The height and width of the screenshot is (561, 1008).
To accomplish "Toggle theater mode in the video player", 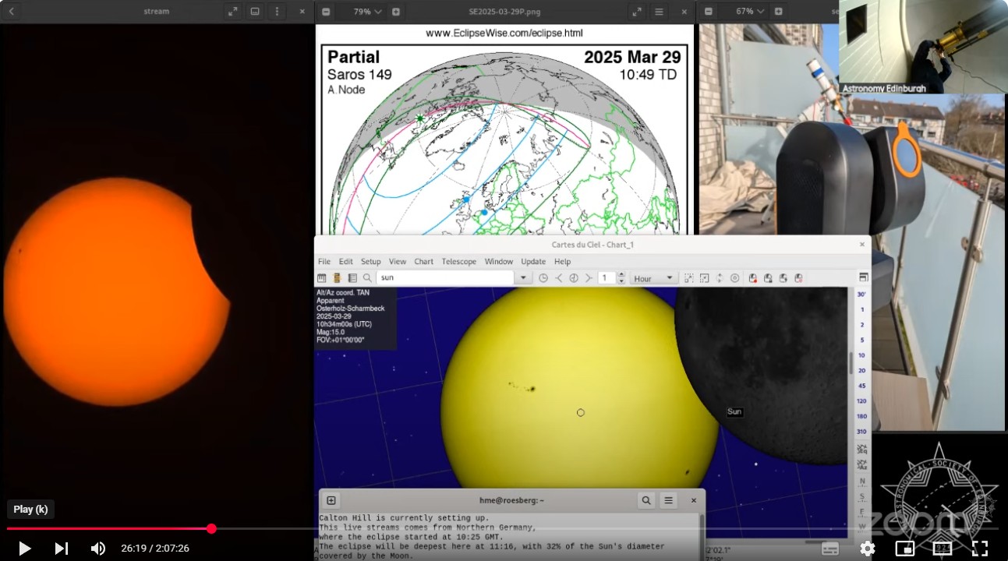I will (x=943, y=549).
